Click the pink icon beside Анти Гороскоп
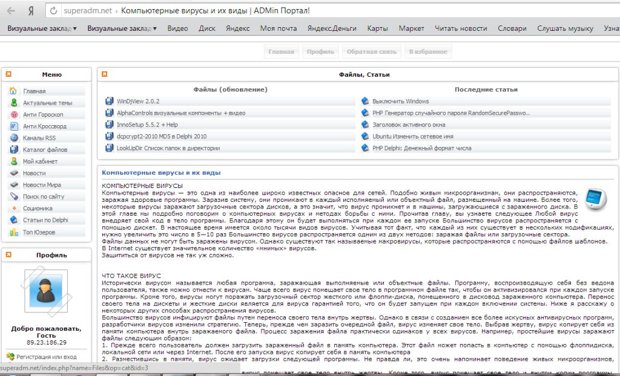 pos(14,114)
